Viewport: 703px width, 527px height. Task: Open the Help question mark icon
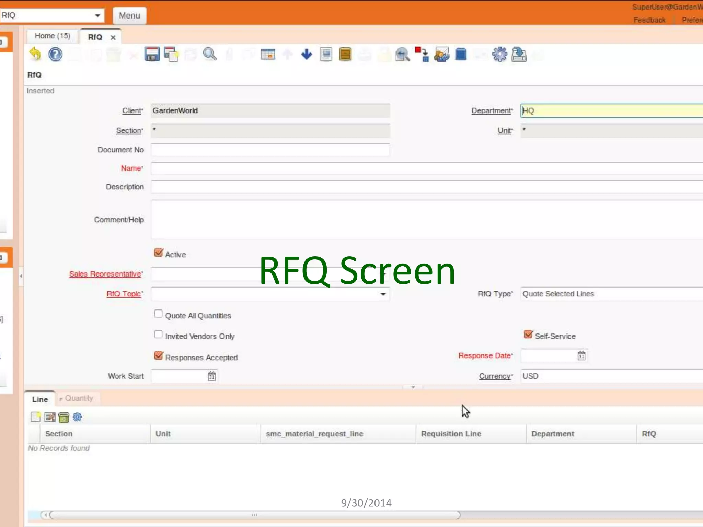[x=55, y=54]
